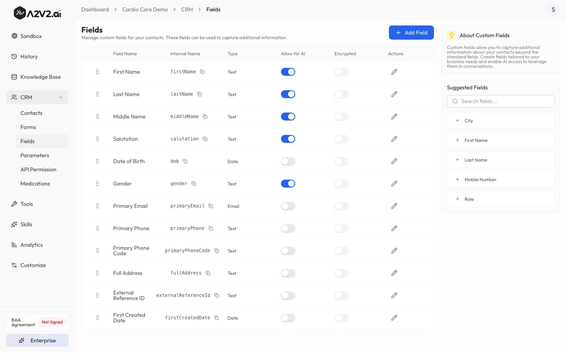
Task: Edit the Full Address field
Action: (394, 273)
